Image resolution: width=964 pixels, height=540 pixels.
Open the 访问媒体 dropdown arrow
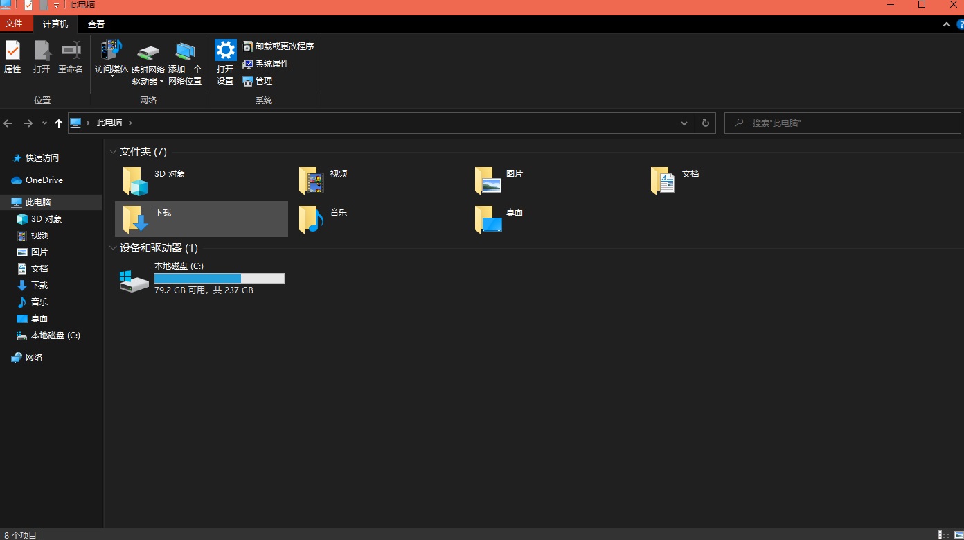pos(112,76)
